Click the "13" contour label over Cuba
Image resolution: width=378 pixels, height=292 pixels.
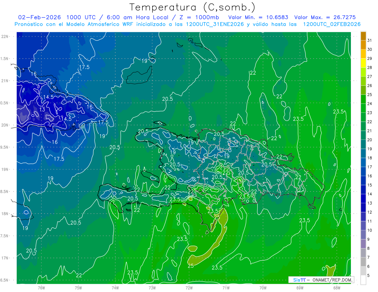click(x=42, y=110)
